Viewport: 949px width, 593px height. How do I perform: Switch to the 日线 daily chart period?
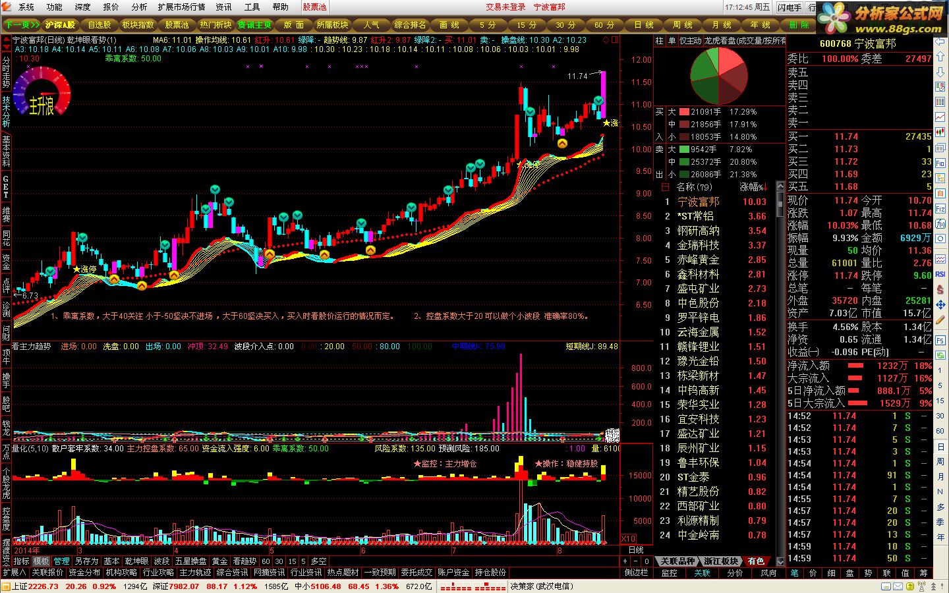coord(644,24)
